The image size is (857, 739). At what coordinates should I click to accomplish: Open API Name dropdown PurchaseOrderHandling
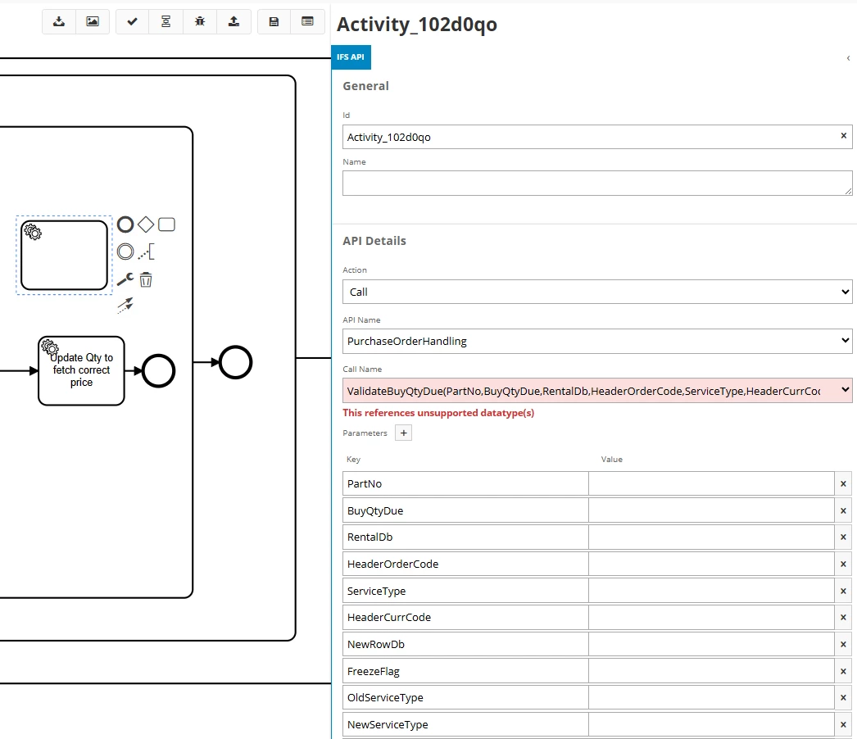tap(596, 341)
